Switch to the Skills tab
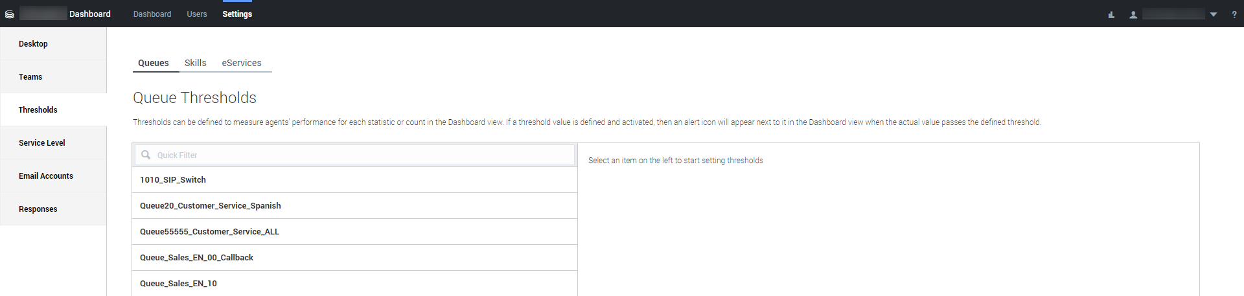The image size is (1244, 296). tap(195, 63)
